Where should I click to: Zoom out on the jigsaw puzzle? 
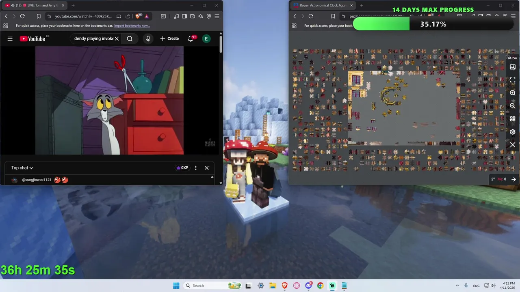coord(513,106)
